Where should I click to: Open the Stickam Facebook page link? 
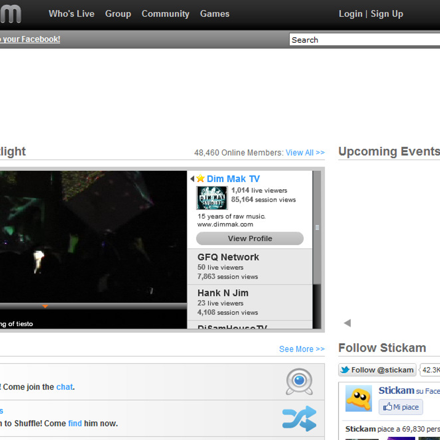(396, 390)
